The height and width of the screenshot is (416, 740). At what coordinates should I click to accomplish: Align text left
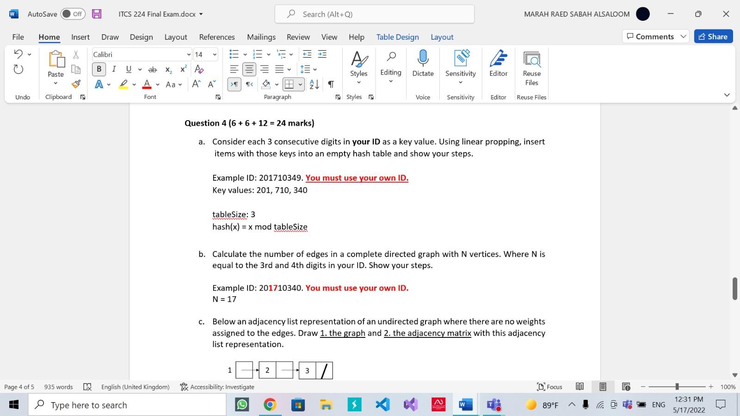tap(234, 69)
